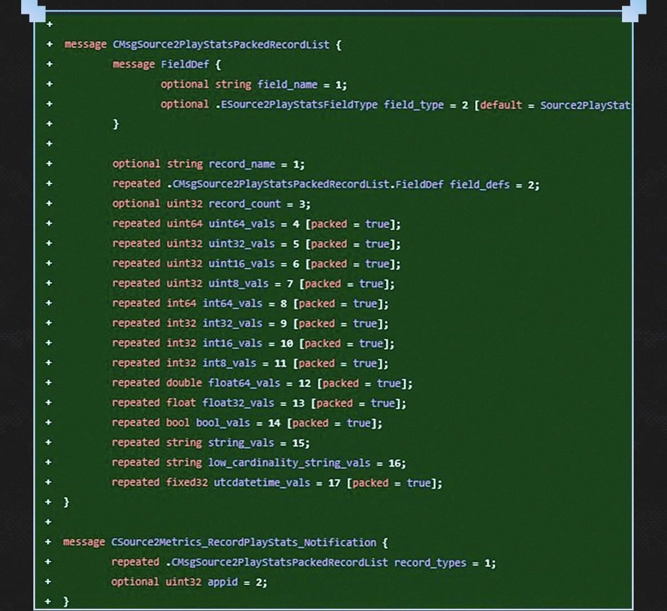Click 'fixed32' type keyword
The width and height of the screenshot is (667, 611).
coord(187,483)
